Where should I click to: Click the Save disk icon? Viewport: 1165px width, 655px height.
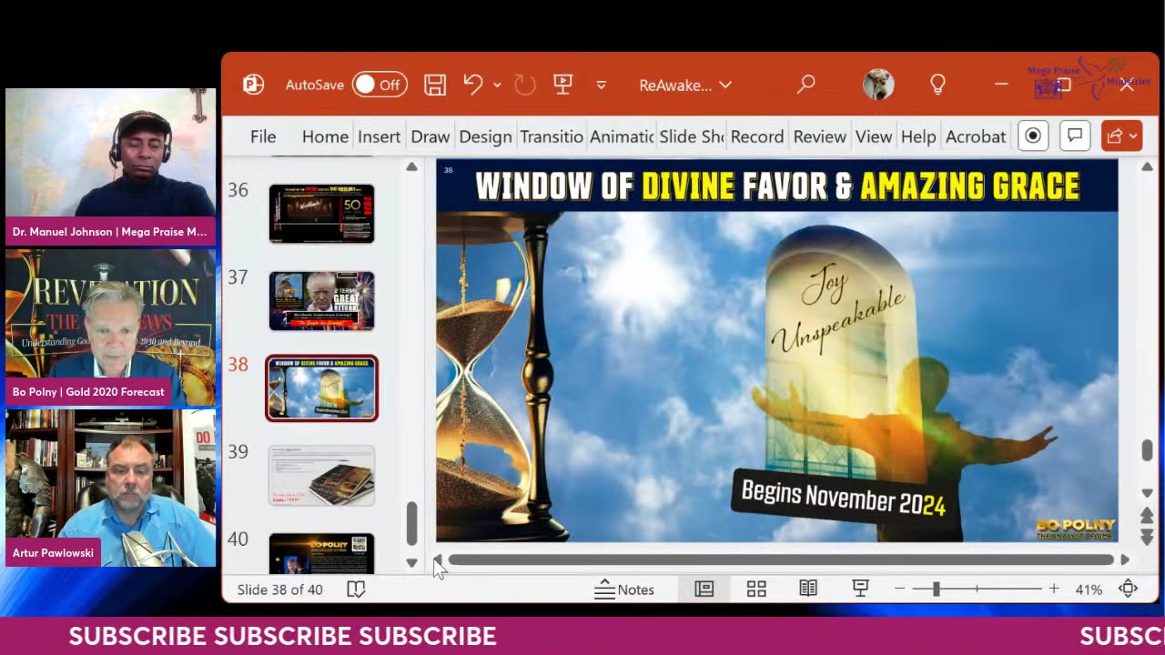[435, 85]
